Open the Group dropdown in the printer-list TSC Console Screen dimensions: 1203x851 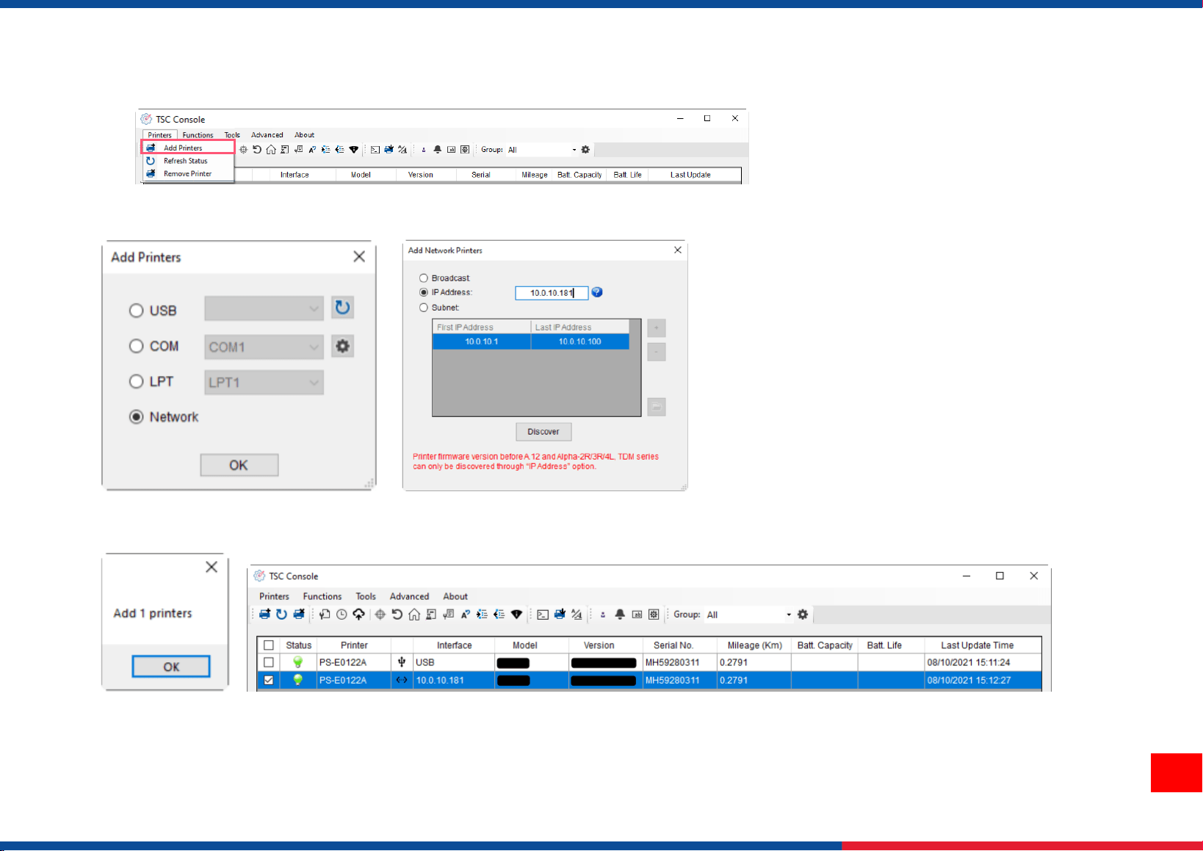[749, 615]
